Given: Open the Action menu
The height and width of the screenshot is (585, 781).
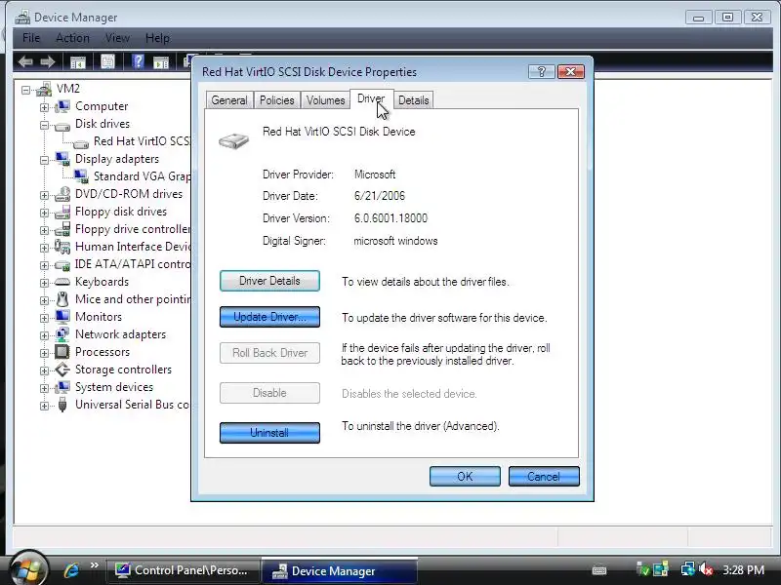Looking at the screenshot, I should [x=72, y=38].
